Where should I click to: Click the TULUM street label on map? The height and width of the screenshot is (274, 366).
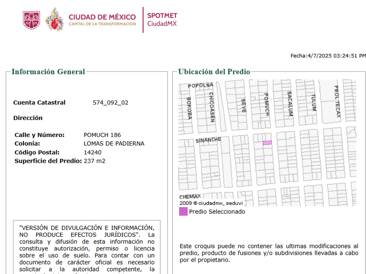314,102
